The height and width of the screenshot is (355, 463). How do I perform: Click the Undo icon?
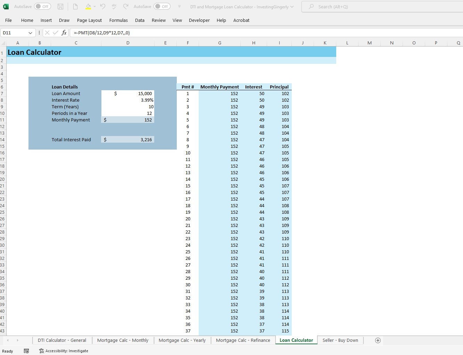tap(102, 6)
